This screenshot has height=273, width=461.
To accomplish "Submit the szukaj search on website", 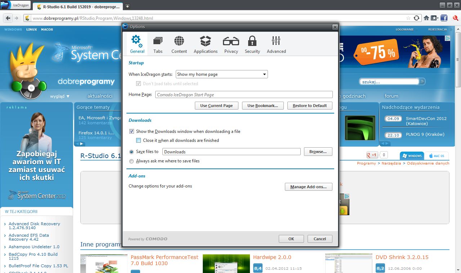I will coord(422,82).
